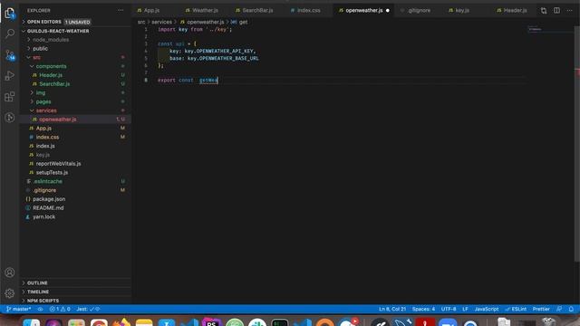This screenshot has height=326, width=580.
Task: Click the feedback icon in status bar
Action: click(559, 309)
